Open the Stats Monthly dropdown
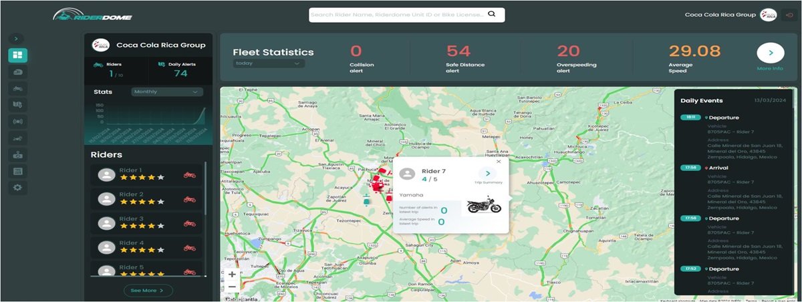802x302 pixels. (x=167, y=92)
